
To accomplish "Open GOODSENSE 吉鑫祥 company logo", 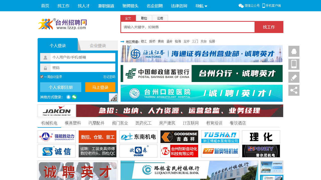I will pos(179,137).
